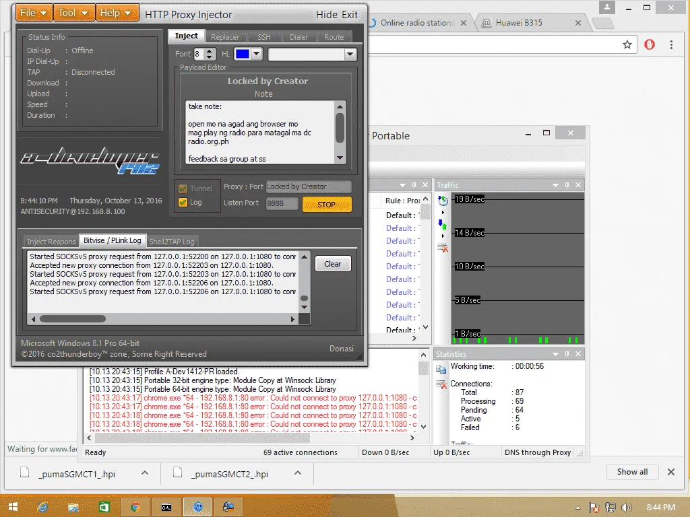Click Hide in the injector title bar
The width and height of the screenshot is (690, 517).
(x=327, y=15)
